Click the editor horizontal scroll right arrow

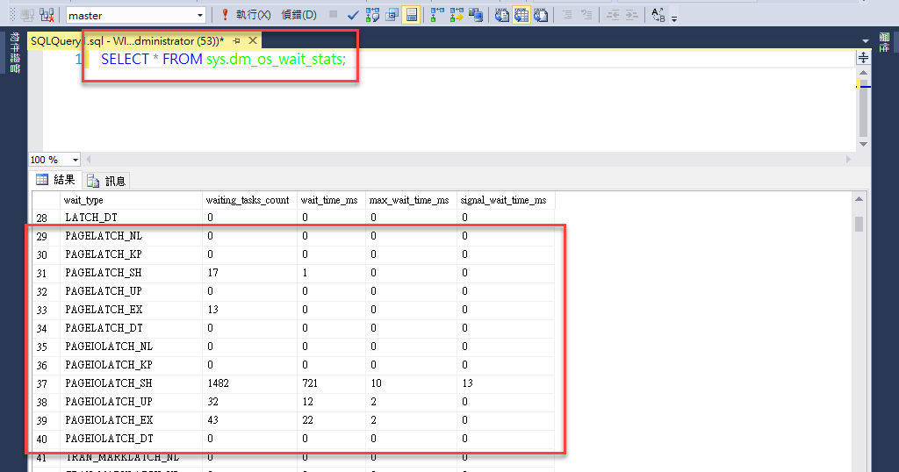pos(849,160)
